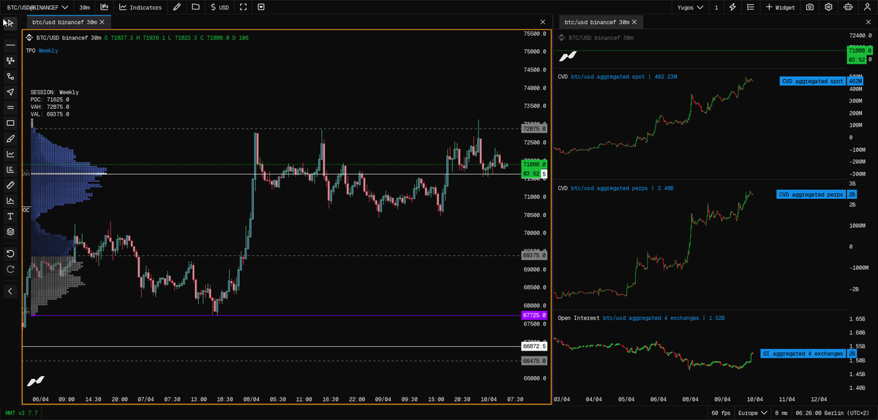Screen dimensions: 878x420
Task: Select the text annotation tool
Action: (x=10, y=216)
